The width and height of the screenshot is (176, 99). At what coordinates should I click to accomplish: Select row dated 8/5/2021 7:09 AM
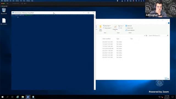(112, 51)
